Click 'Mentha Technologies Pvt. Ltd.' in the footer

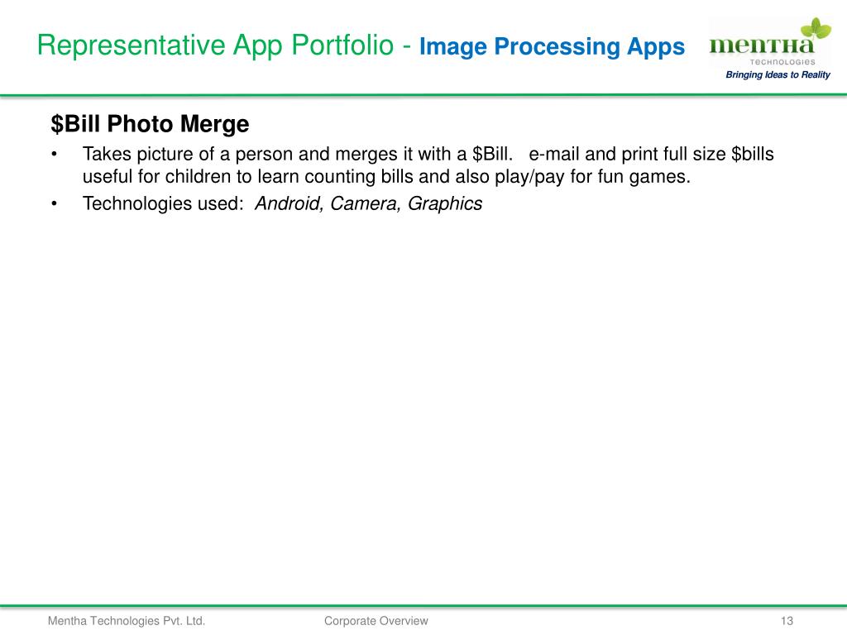tap(126, 621)
